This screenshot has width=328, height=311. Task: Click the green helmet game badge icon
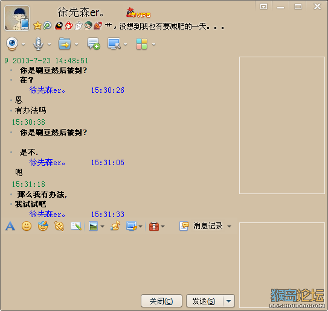(x=88, y=26)
